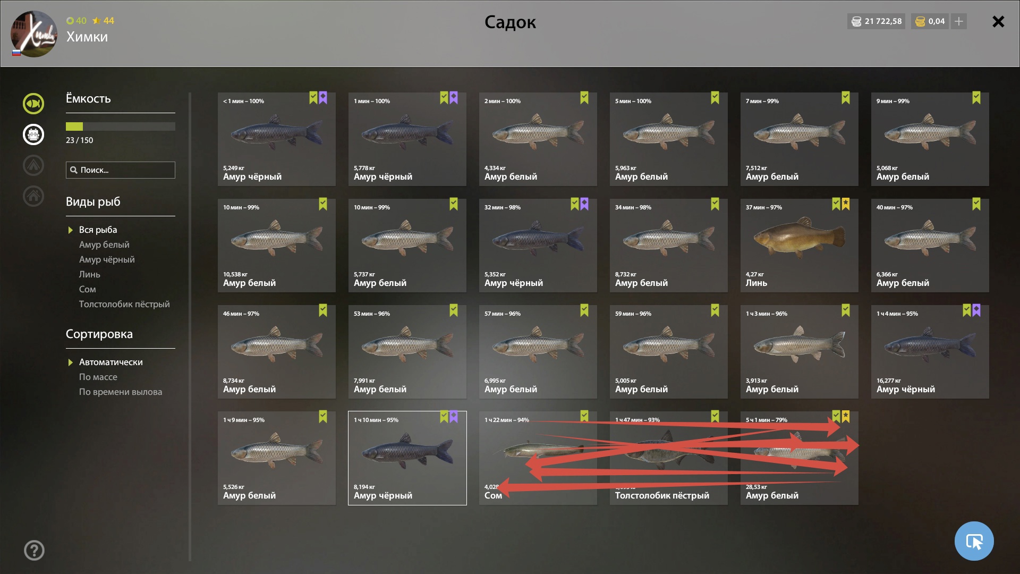The height and width of the screenshot is (574, 1020).
Task: Open the help question mark icon
Action: pyautogui.click(x=34, y=550)
